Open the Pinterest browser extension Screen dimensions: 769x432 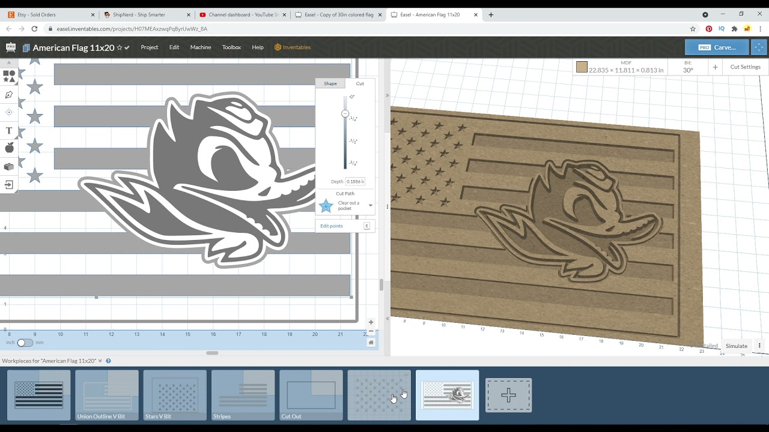coord(709,28)
